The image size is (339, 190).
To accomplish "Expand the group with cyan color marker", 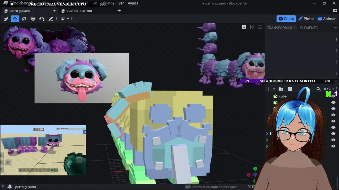I will click(267, 134).
